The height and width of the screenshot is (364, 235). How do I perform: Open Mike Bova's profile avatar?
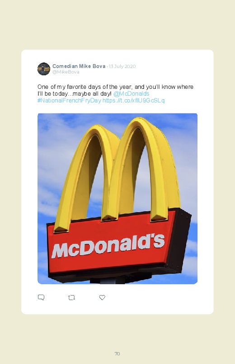click(x=44, y=69)
